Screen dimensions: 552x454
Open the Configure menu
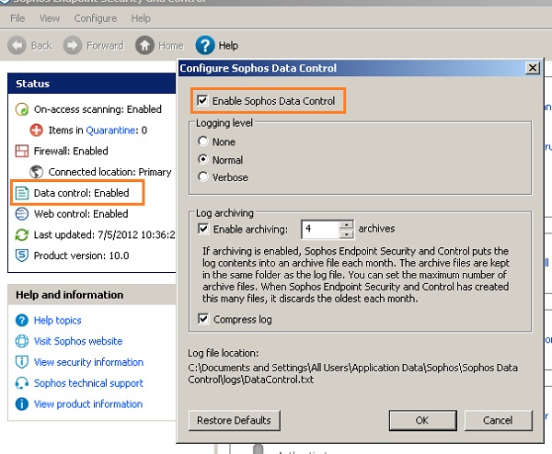click(x=95, y=18)
